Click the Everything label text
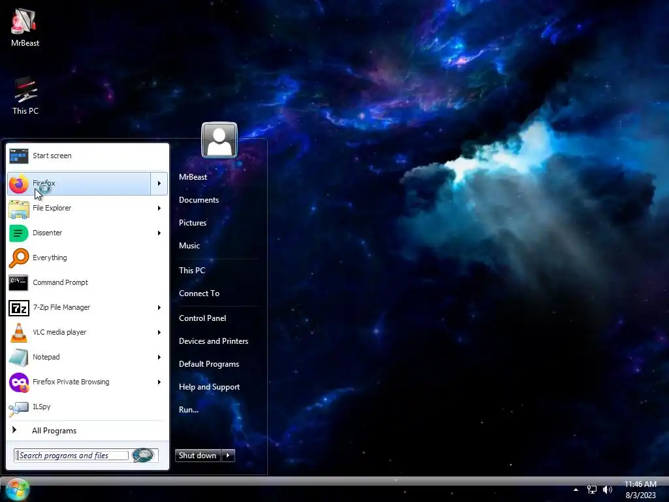Image resolution: width=669 pixels, height=502 pixels. tap(50, 258)
